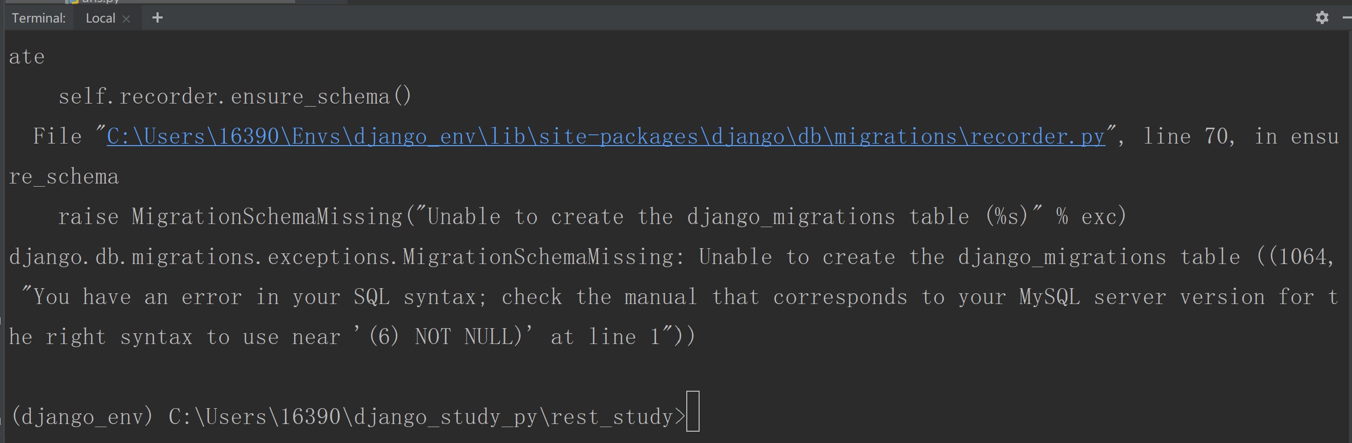Viewport: 1352px width, 443px height.
Task: Click the 'ate' text at terminal top
Action: (x=27, y=56)
